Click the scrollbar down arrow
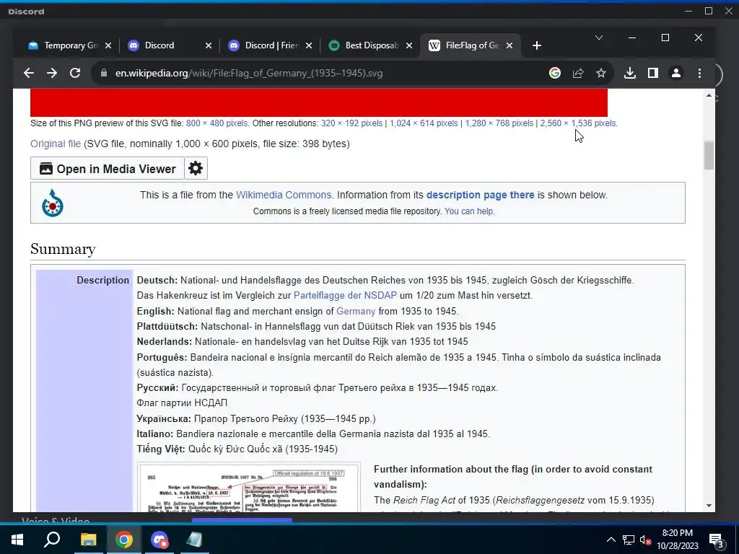The image size is (739, 554). click(709, 506)
